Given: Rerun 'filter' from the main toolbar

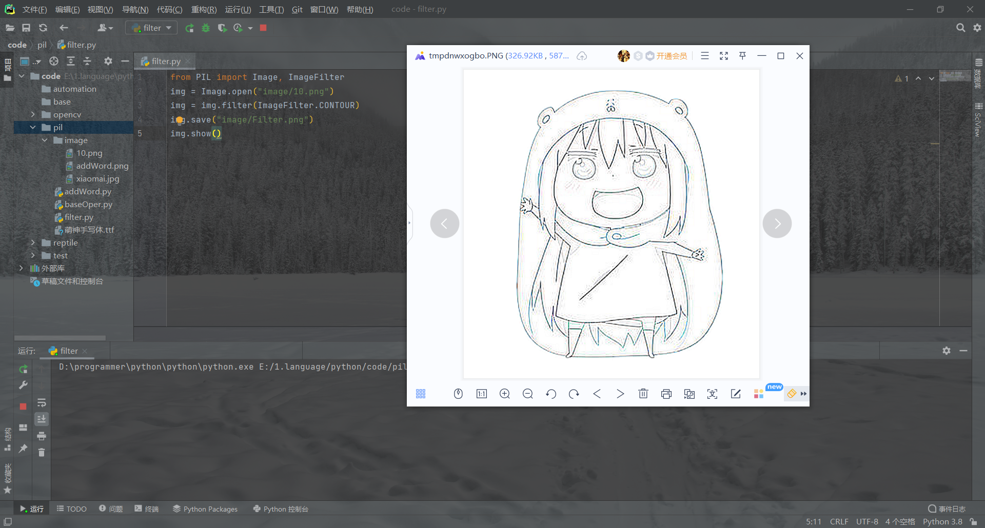Looking at the screenshot, I should pos(189,28).
